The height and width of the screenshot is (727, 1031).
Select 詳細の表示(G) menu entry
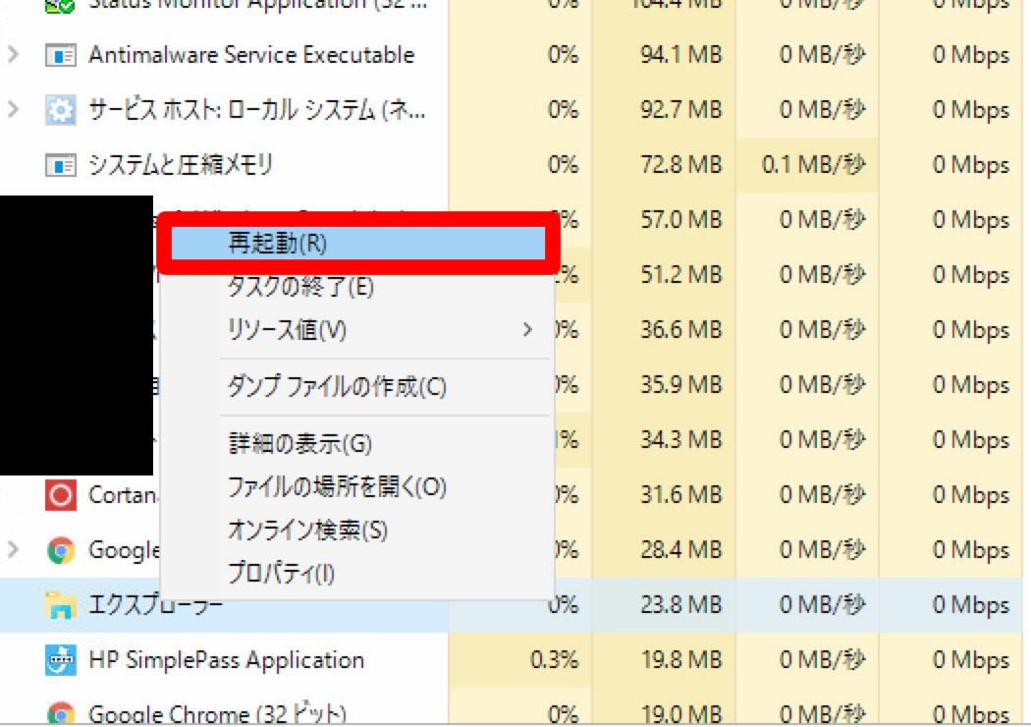(299, 443)
